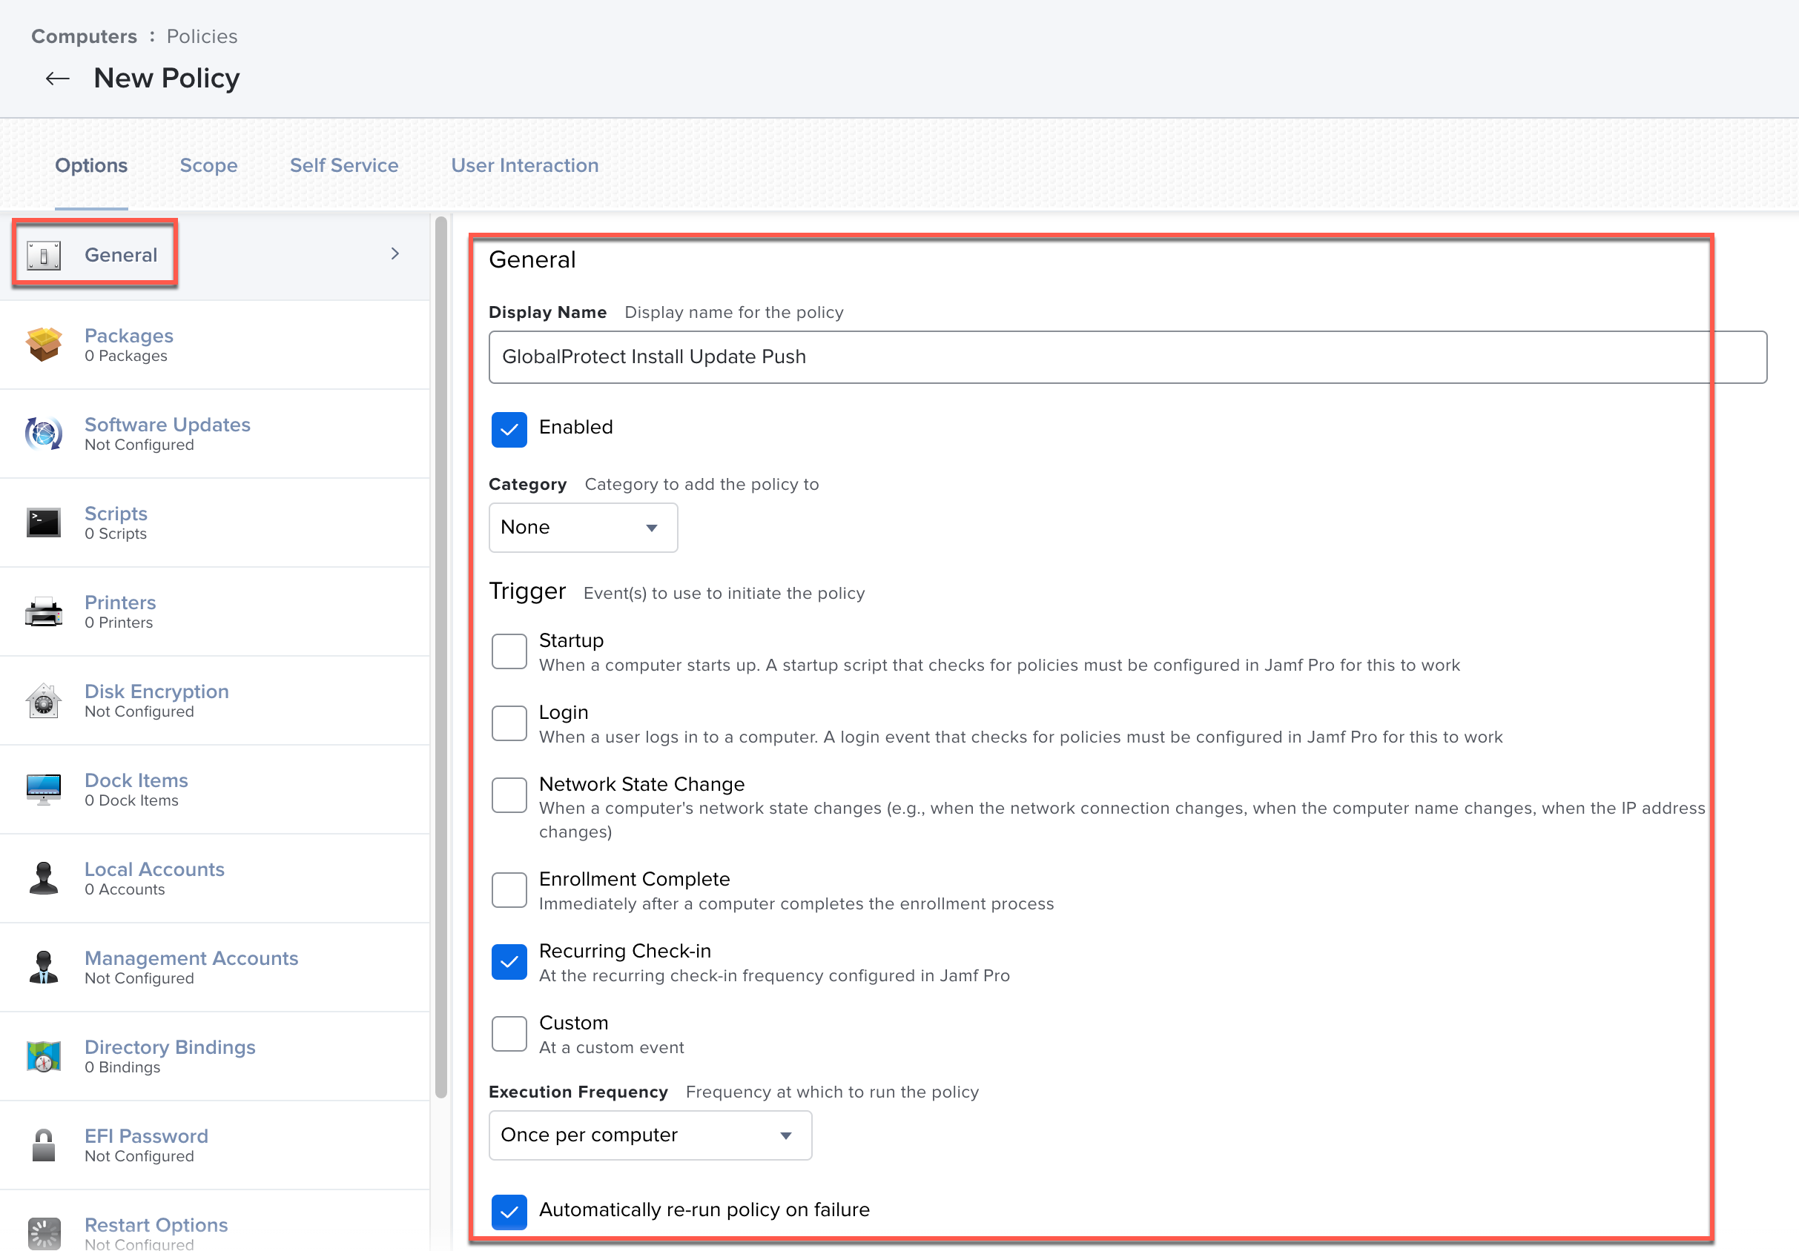Open the Printers payload printer icon

pos(44,611)
